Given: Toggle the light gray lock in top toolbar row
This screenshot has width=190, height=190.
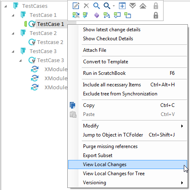Looking at the screenshot, I should click(x=156, y=6).
